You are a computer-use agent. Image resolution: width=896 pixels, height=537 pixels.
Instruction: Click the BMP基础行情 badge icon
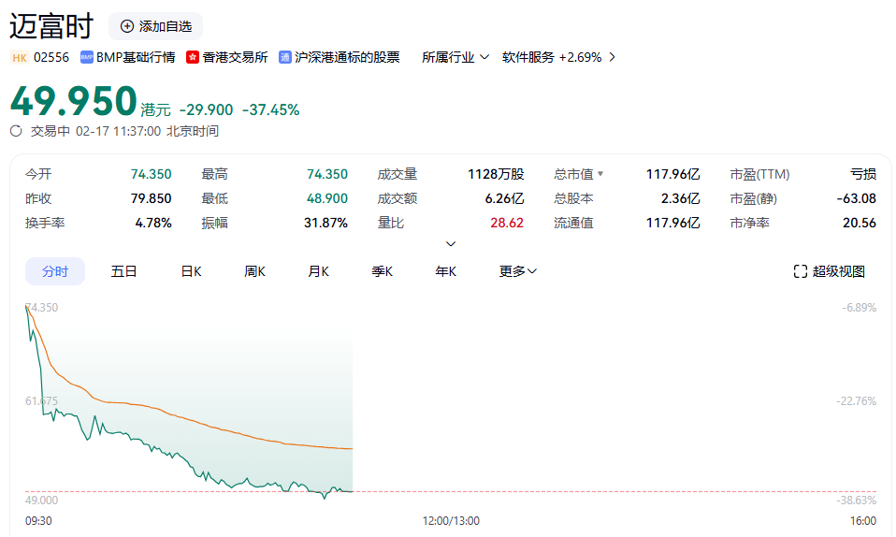tap(87, 57)
